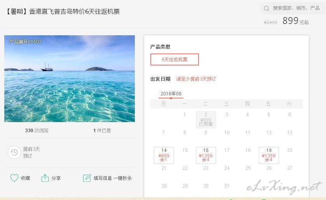Click the sold-out date 2 cell
Screen dimensions: 326x200
(x=206, y=119)
